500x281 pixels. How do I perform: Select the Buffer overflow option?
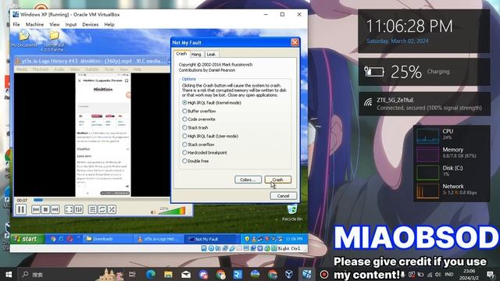[x=198, y=111]
